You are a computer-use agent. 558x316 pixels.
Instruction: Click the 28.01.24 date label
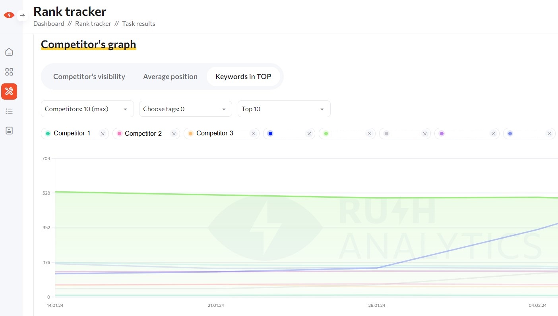coord(377,305)
